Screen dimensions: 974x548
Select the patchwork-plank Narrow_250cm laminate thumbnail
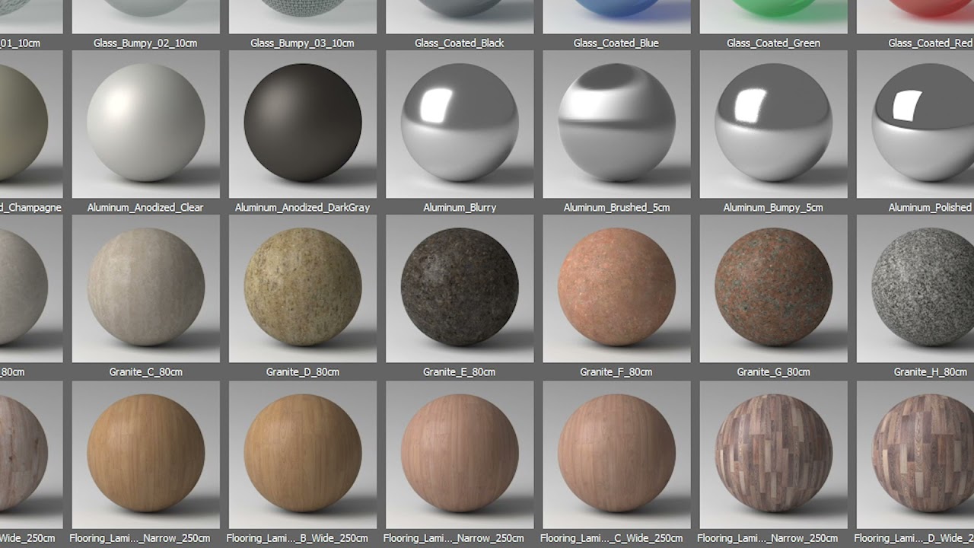pos(773,454)
